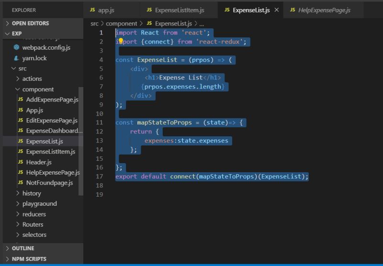Click the JS icon on the HelpExpensePage.js tab
Viewport: 383px width, 266px height.
293,10
